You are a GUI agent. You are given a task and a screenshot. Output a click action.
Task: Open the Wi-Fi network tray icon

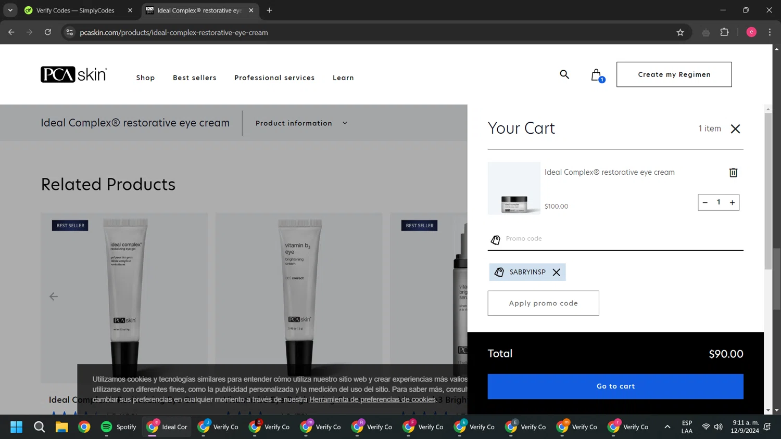tap(706, 427)
